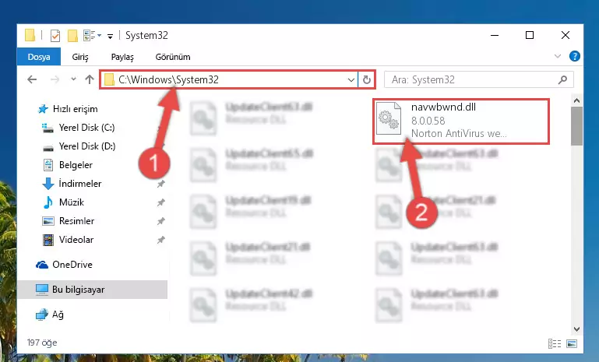Click the Properties checkmark icon in title bar
This screenshot has height=362, width=599.
tap(55, 36)
